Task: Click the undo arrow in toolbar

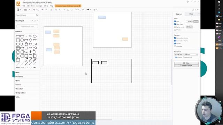Action: pos(43,10)
